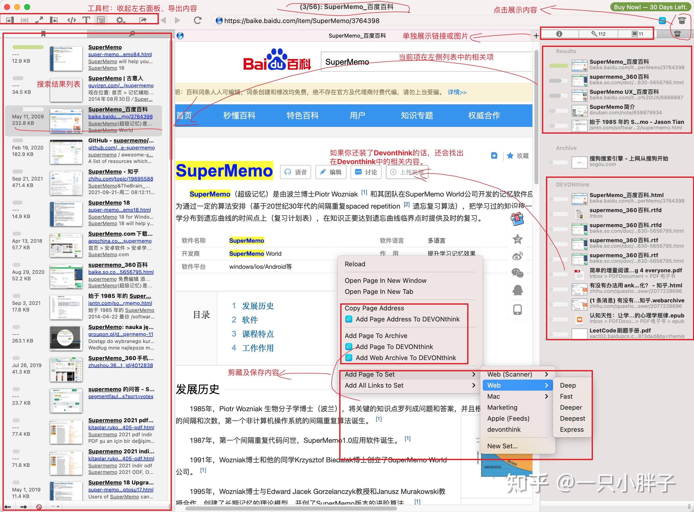This screenshot has width=694, height=512.
Task: Click the magic hat icon at top right
Action: [x=682, y=21]
